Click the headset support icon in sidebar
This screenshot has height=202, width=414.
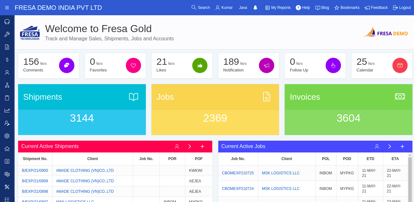click(x=7, y=21)
